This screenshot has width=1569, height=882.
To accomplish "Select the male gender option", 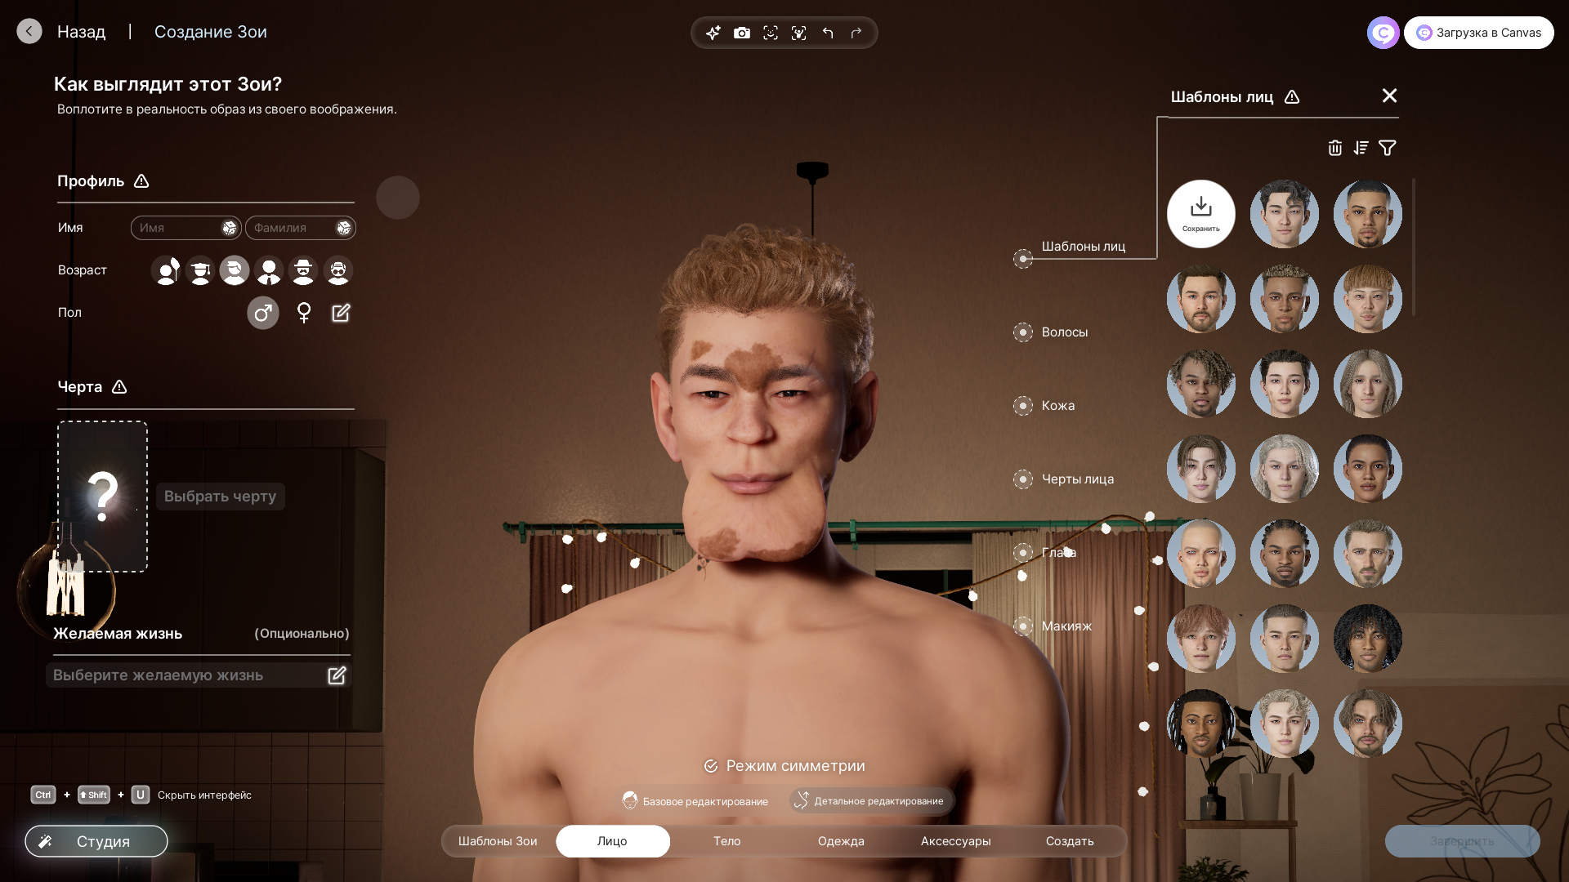I will coord(263,313).
